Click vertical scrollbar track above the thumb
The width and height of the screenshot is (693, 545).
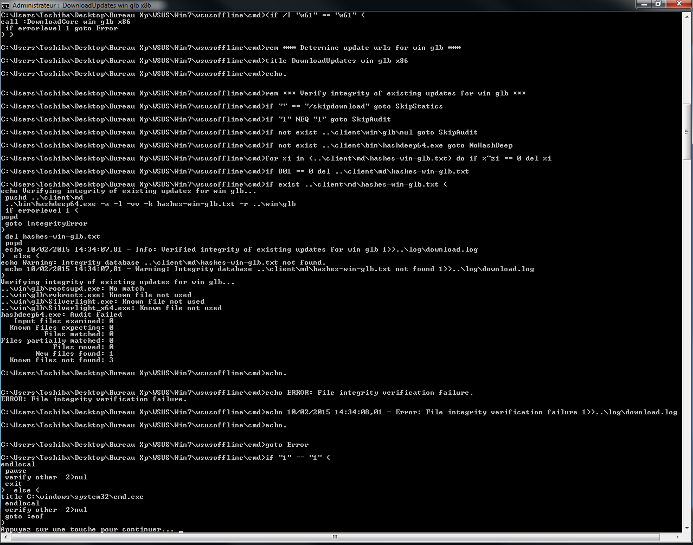click(x=686, y=60)
